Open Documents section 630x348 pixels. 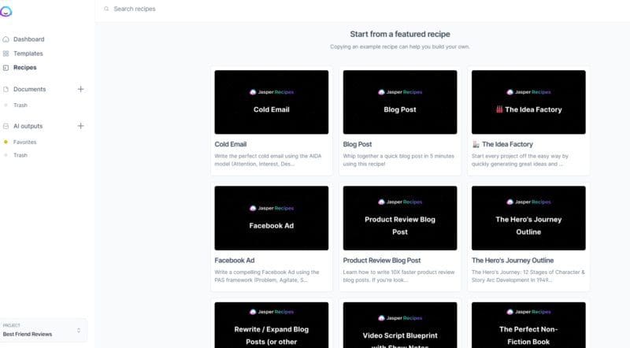click(x=30, y=89)
